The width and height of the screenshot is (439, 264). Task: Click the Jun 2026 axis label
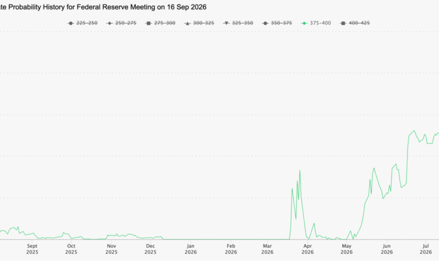click(387, 249)
